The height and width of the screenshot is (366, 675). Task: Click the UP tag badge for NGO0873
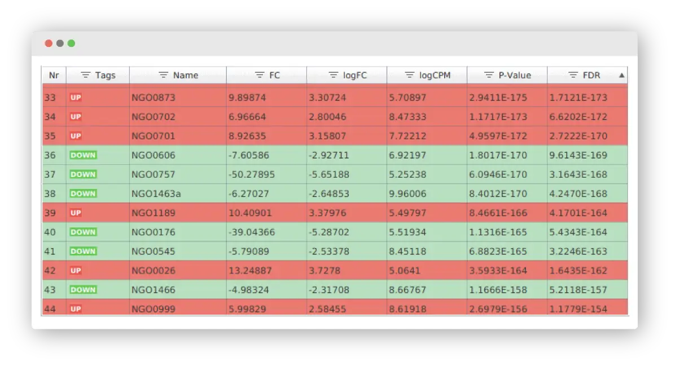click(76, 98)
